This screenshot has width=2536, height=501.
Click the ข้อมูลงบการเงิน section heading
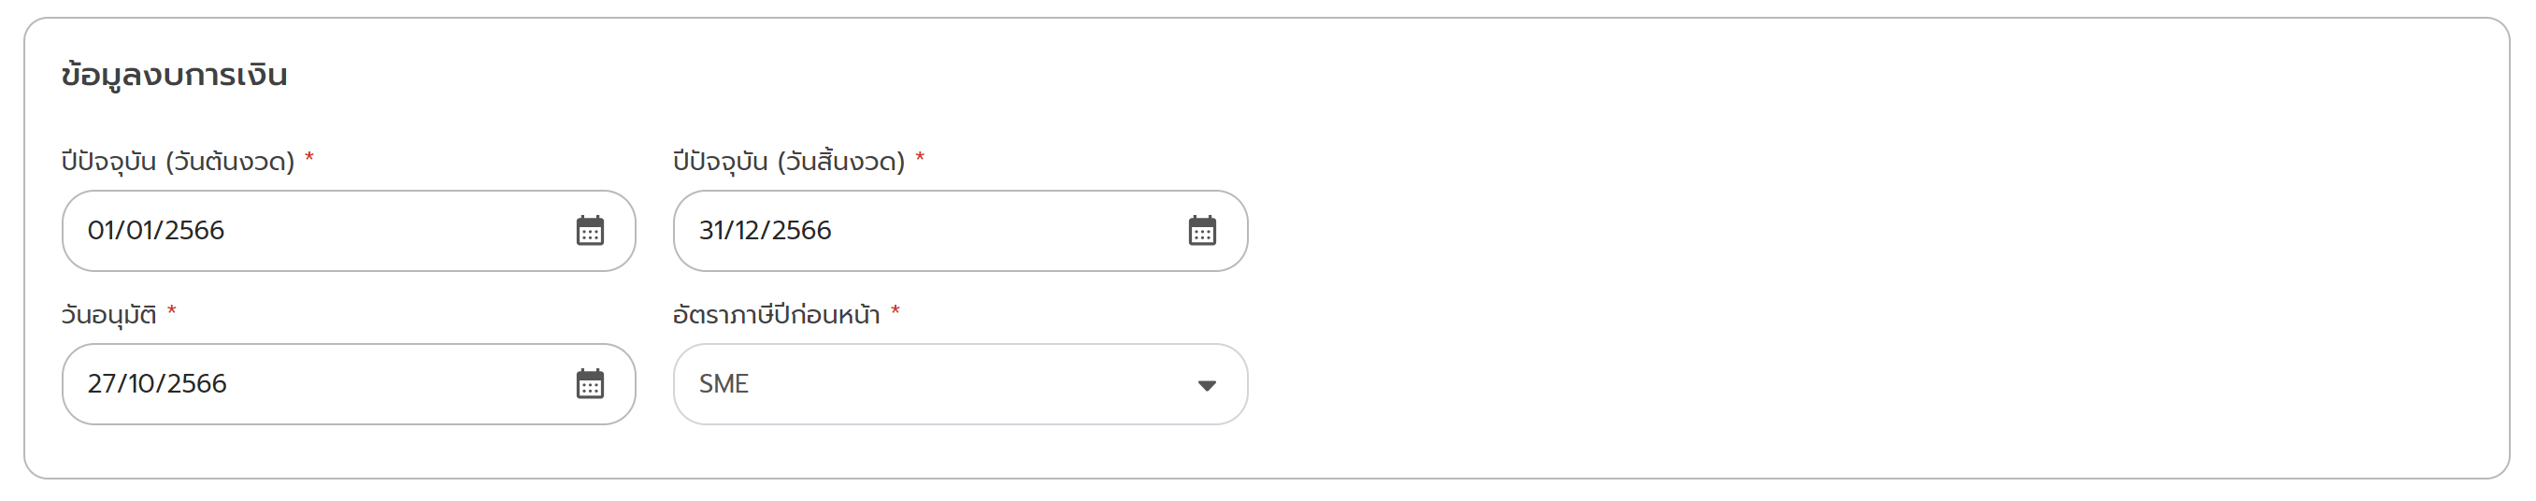tap(174, 75)
